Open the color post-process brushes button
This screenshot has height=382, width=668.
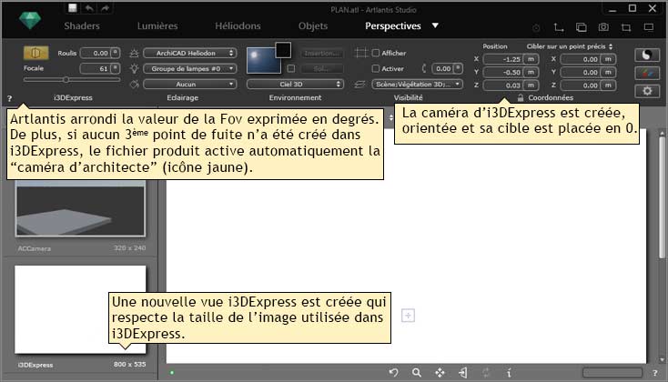(647, 74)
